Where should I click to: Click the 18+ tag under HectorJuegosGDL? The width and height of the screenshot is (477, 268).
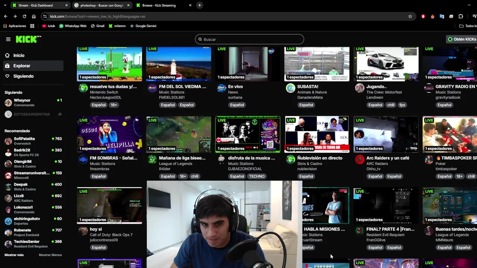114,105
